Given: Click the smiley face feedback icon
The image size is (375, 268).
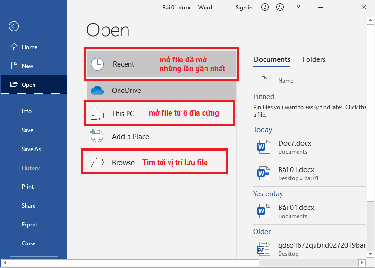Looking at the screenshot, I should (265, 7).
